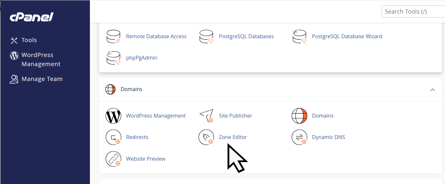
Task: Open the Domains tool link
Action: [323, 116]
